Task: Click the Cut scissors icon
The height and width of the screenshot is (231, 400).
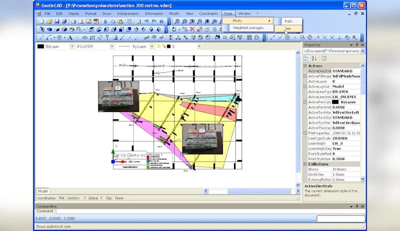Action: [105, 21]
